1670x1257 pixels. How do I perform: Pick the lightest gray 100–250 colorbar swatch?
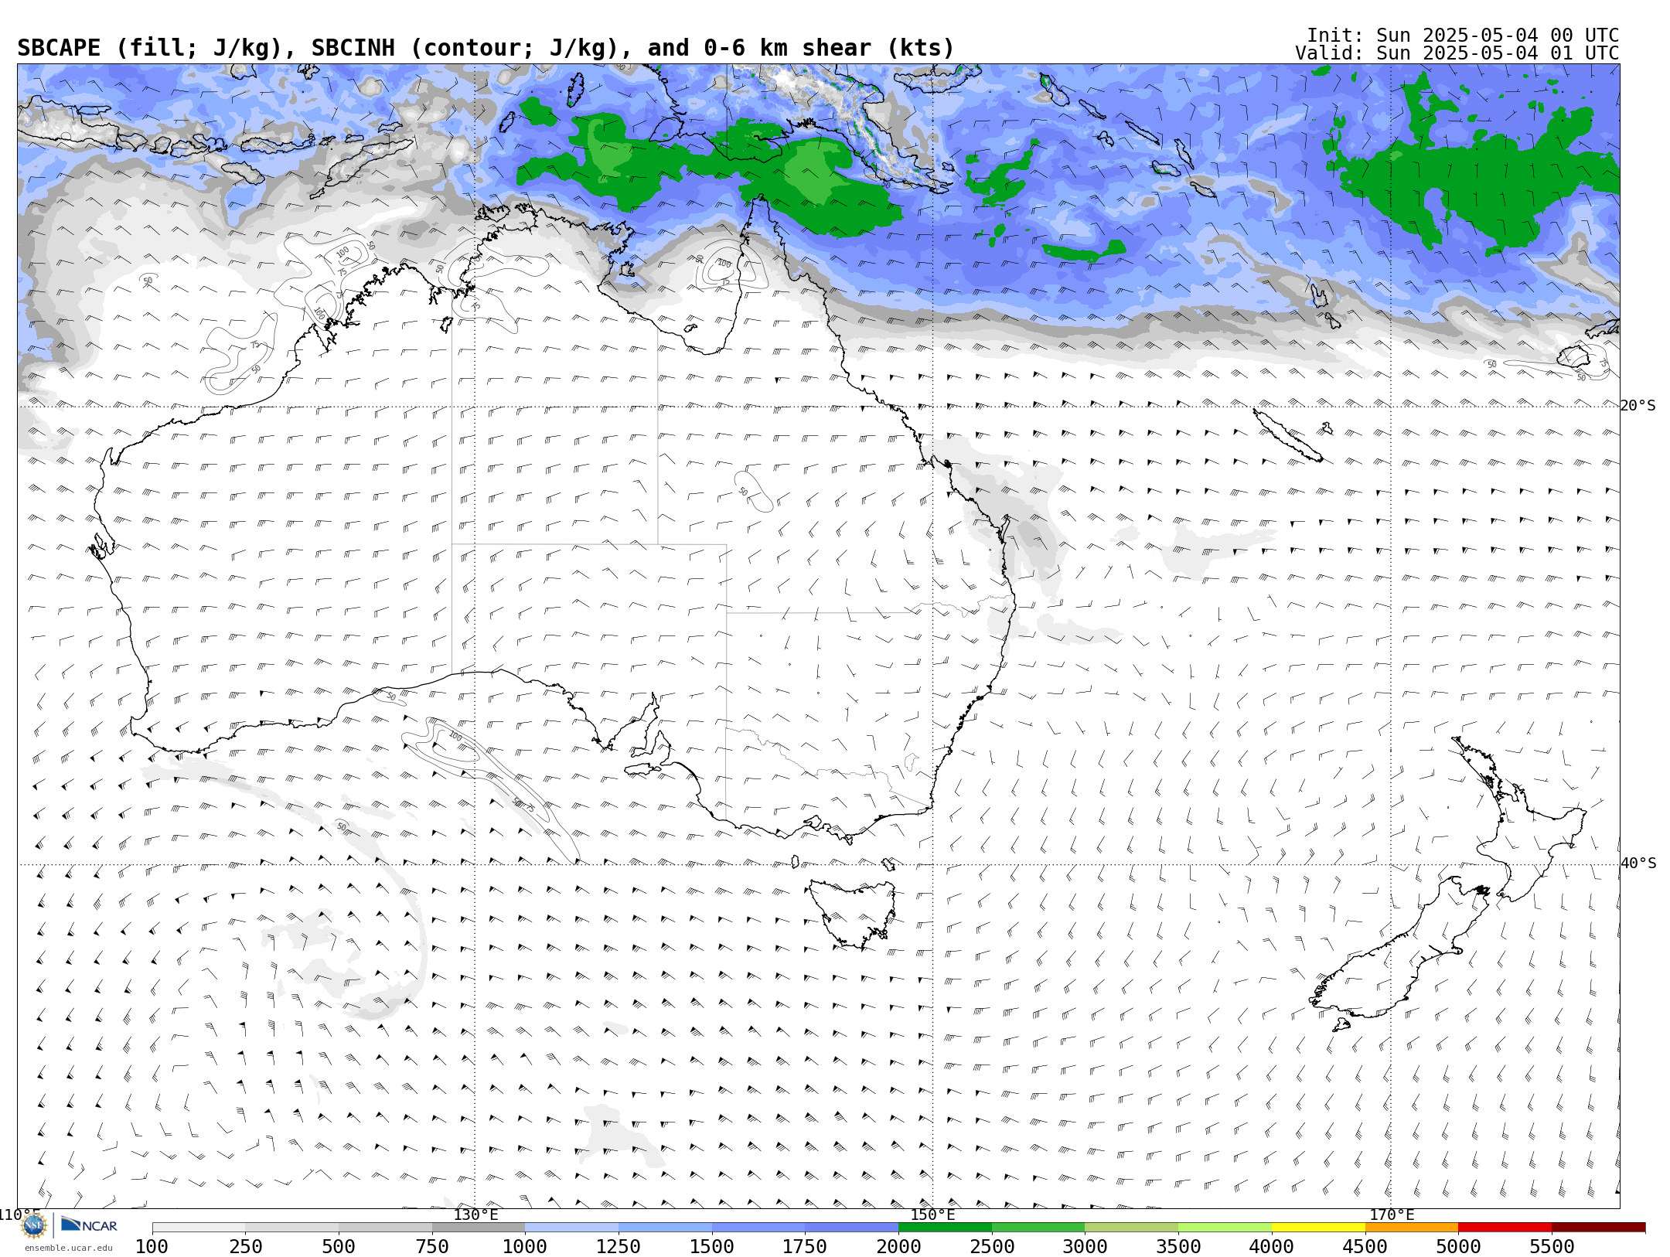(199, 1228)
